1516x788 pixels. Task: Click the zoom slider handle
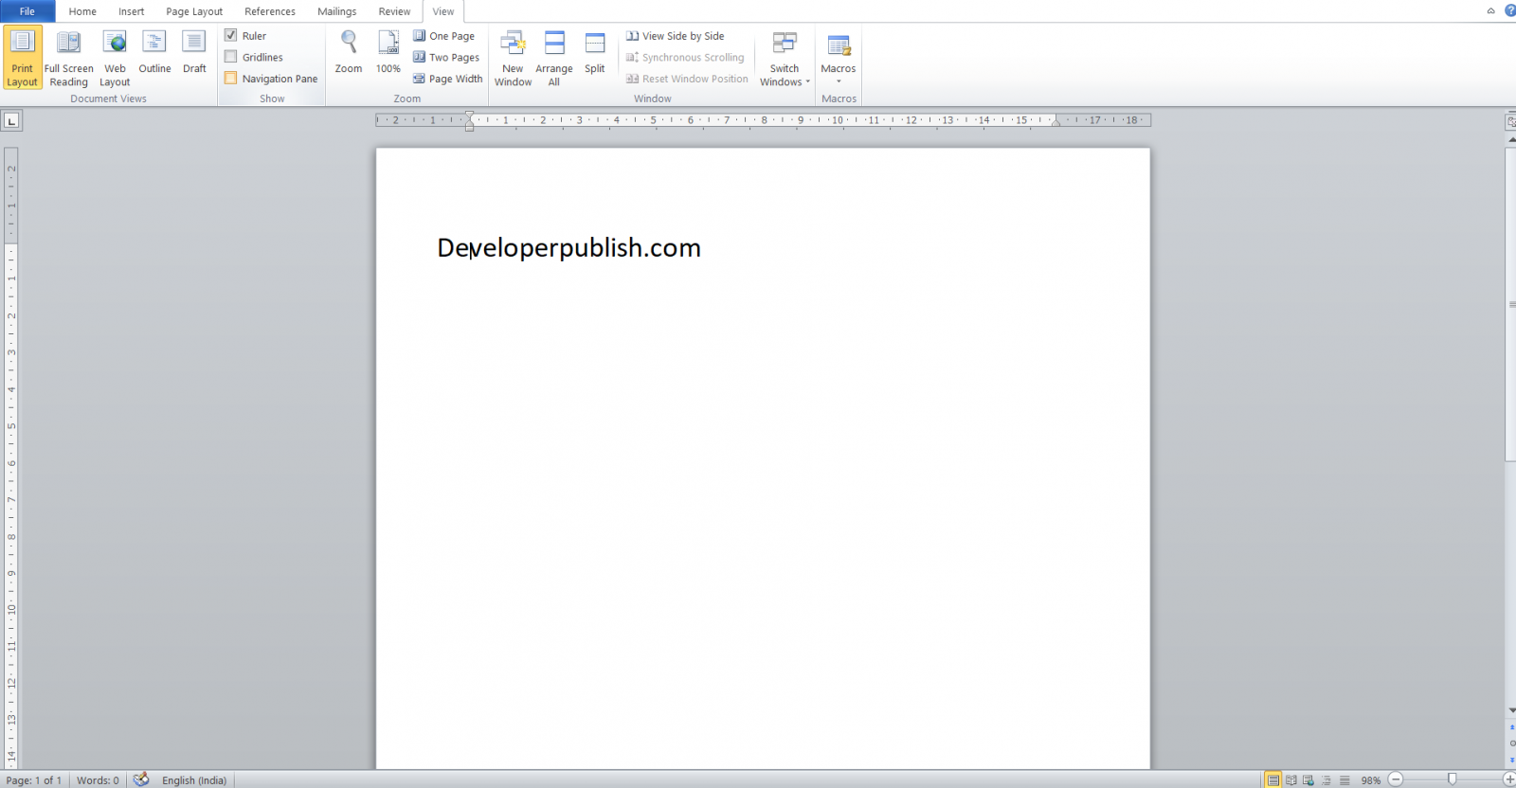(1452, 779)
